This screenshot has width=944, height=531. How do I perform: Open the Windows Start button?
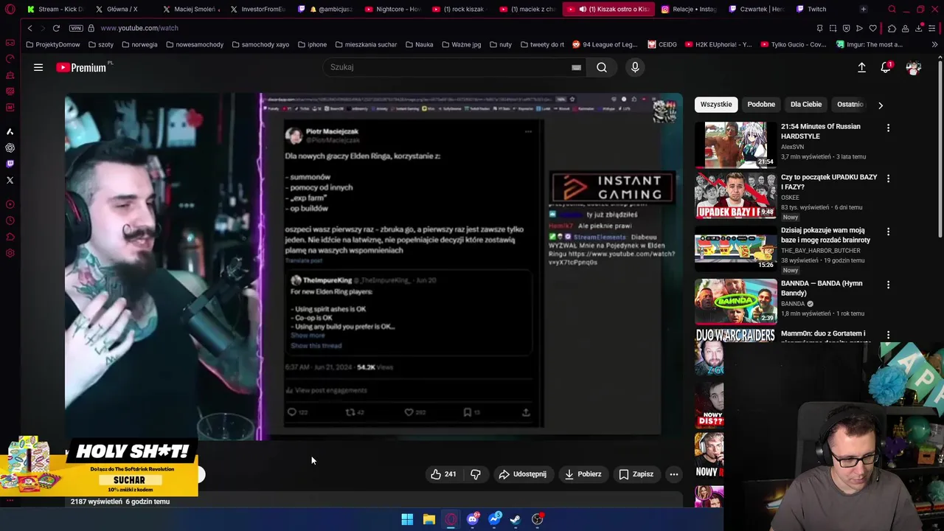[x=407, y=519]
